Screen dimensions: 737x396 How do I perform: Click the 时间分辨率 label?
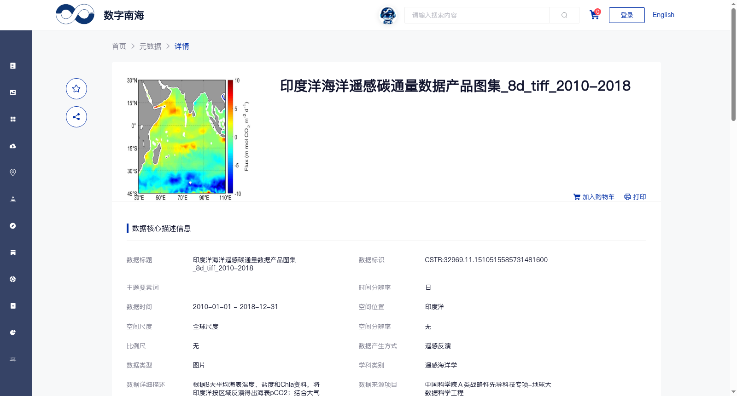(x=374, y=287)
